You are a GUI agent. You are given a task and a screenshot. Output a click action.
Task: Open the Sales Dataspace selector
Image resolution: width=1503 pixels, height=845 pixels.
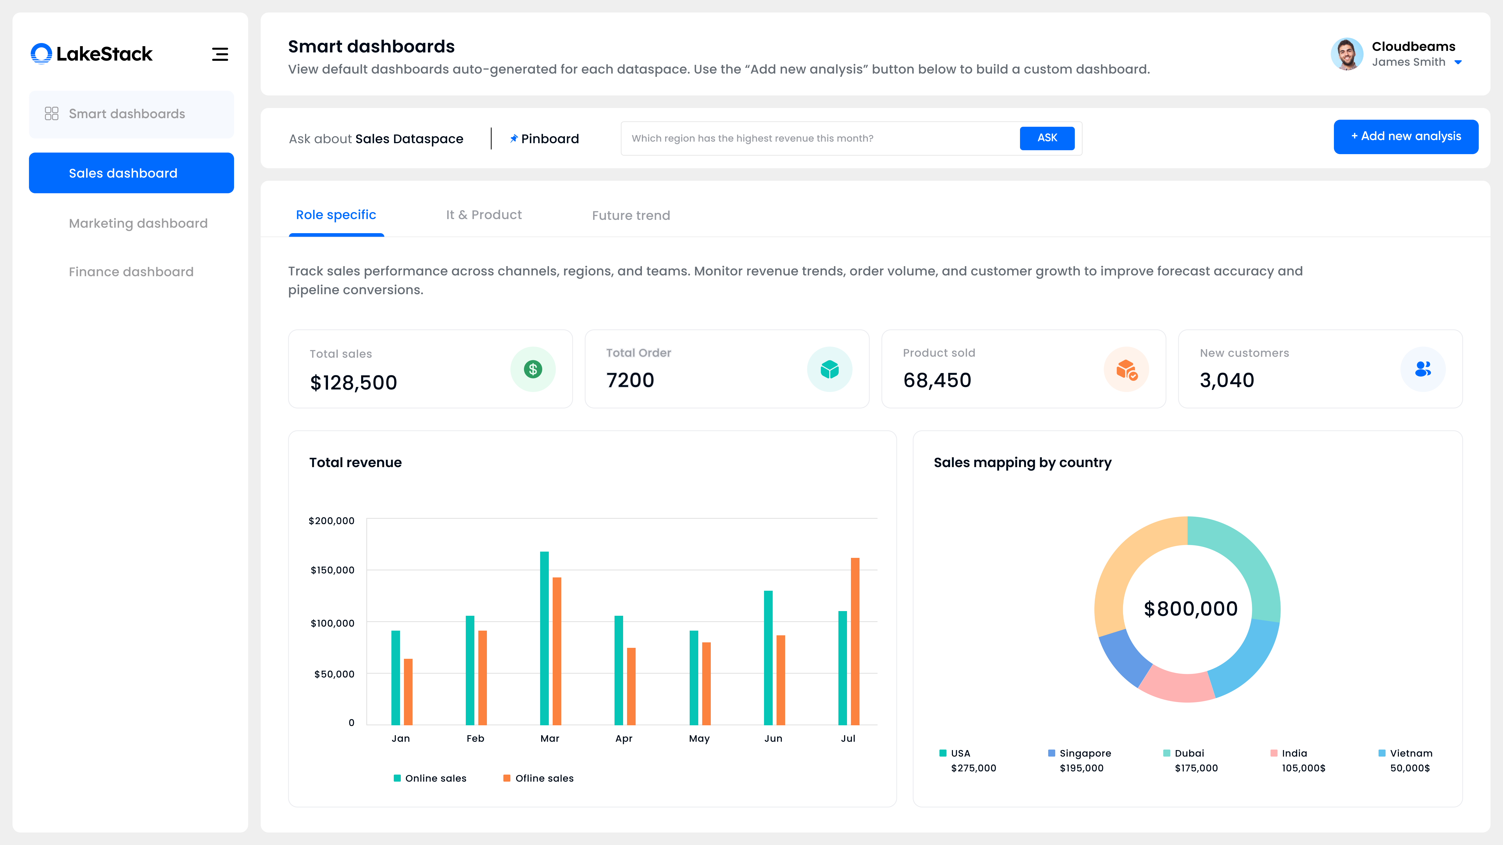(408, 139)
